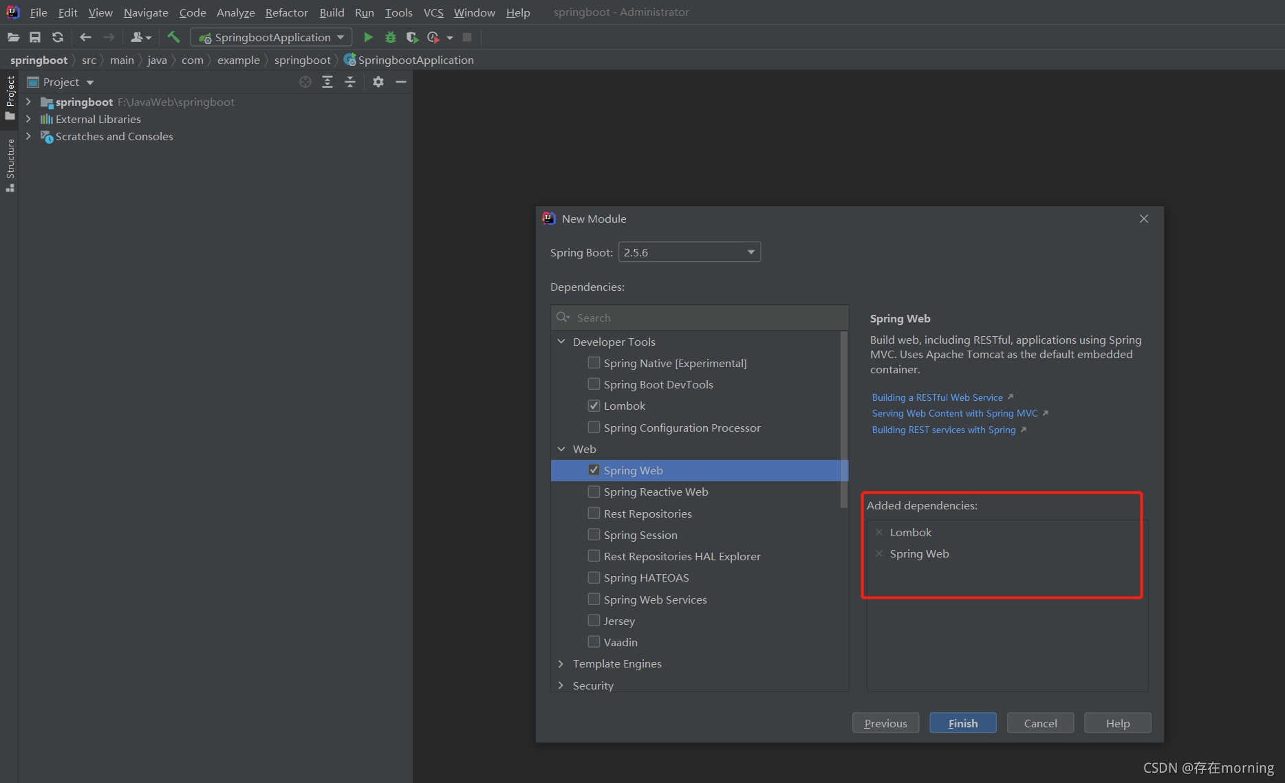Check Spring Web Services dependency
This screenshot has width=1285, height=783.
coord(594,599)
